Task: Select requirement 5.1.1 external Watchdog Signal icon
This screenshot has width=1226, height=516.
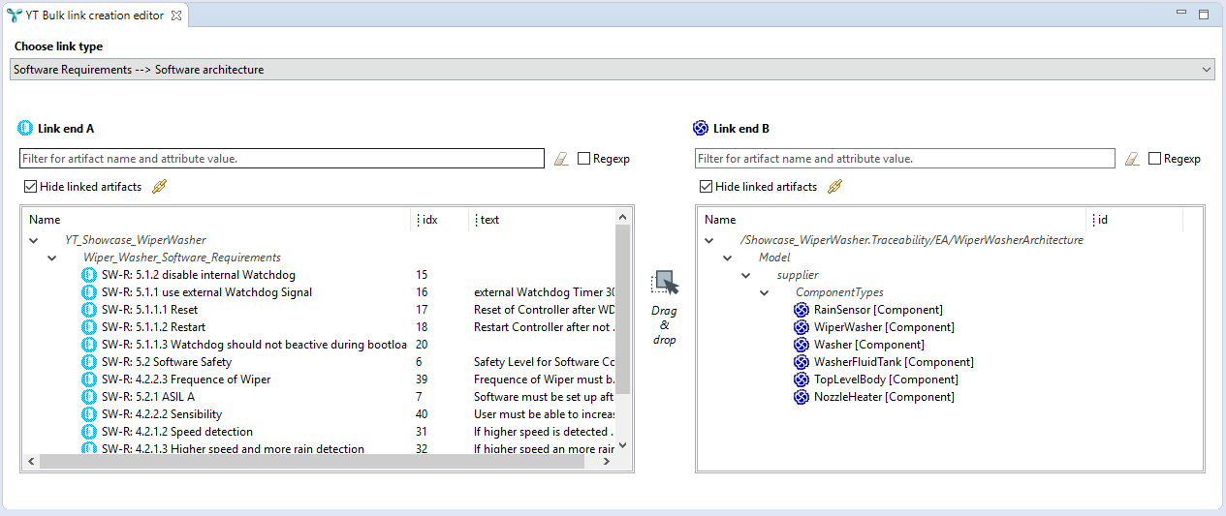Action: (x=90, y=292)
